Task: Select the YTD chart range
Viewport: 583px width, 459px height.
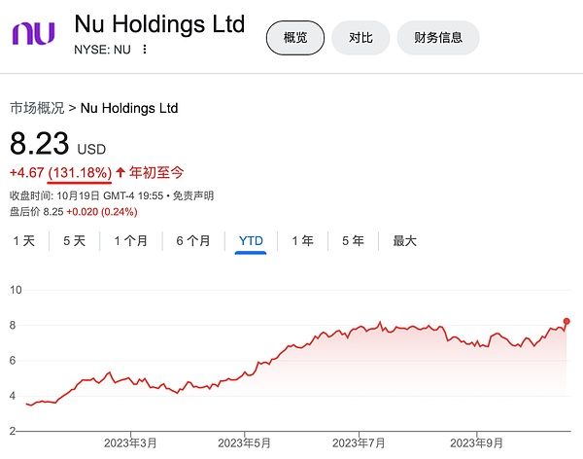Action: pos(251,240)
